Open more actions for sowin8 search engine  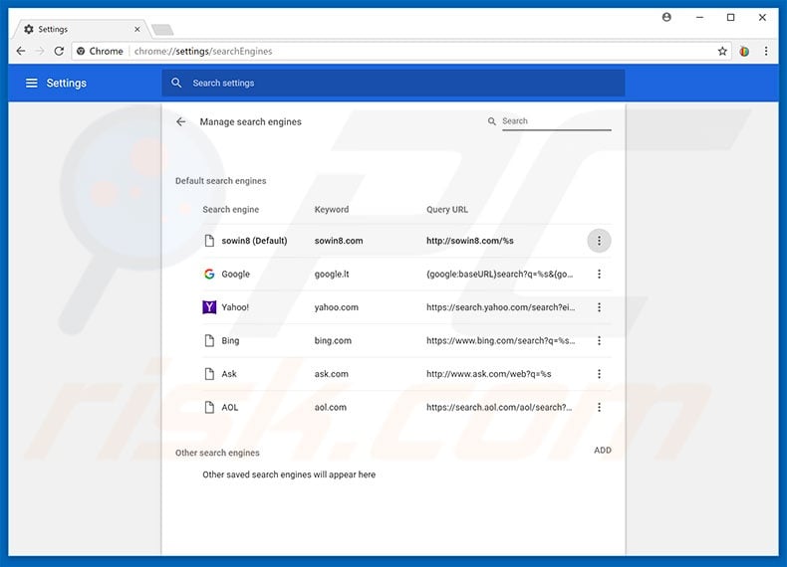[x=599, y=241]
